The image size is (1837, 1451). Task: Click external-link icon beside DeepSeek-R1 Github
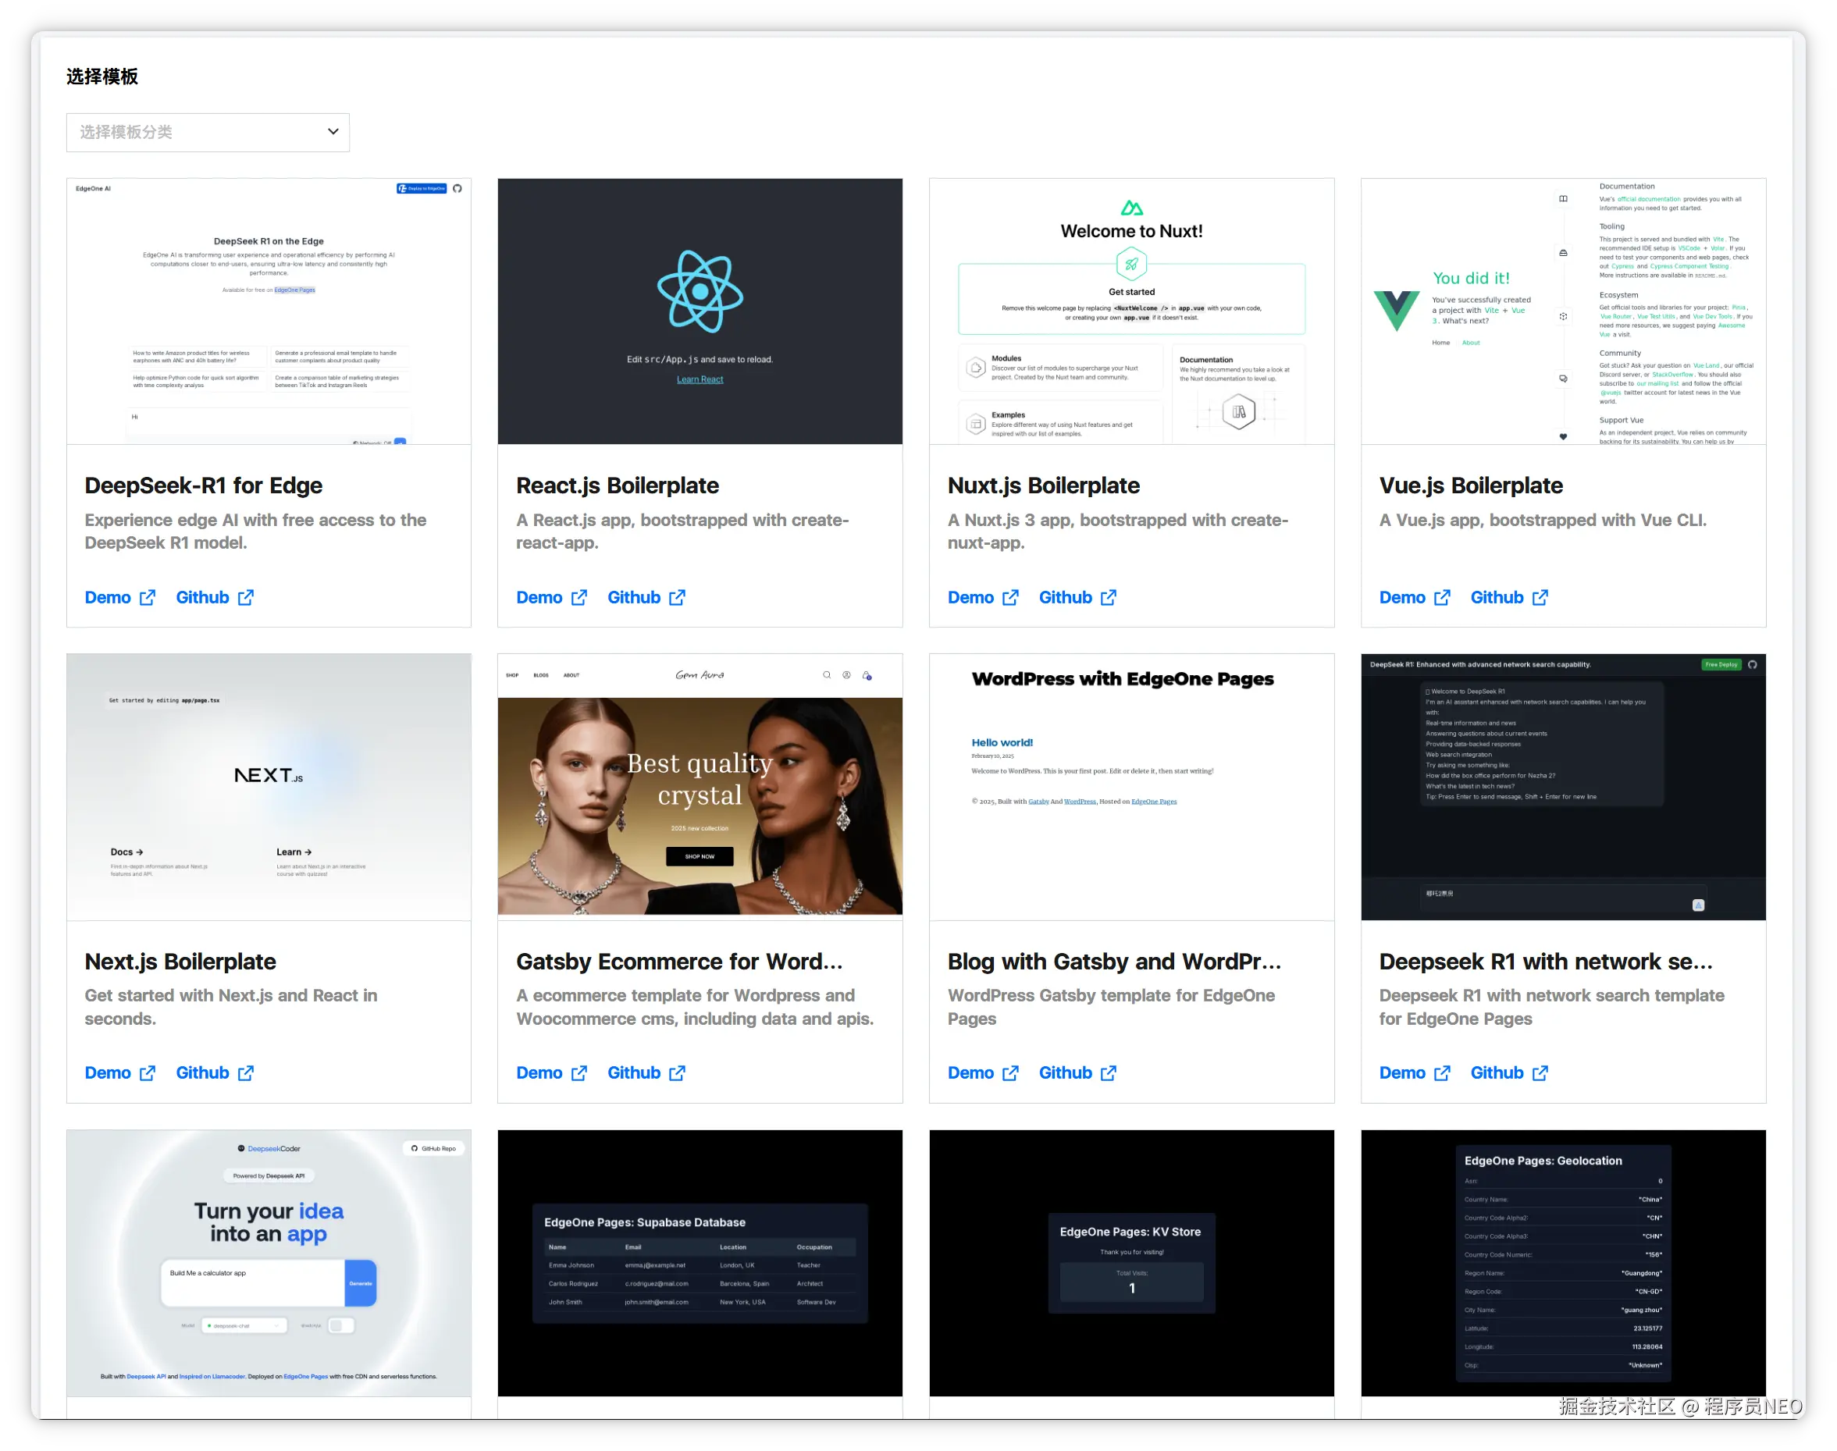click(x=246, y=597)
